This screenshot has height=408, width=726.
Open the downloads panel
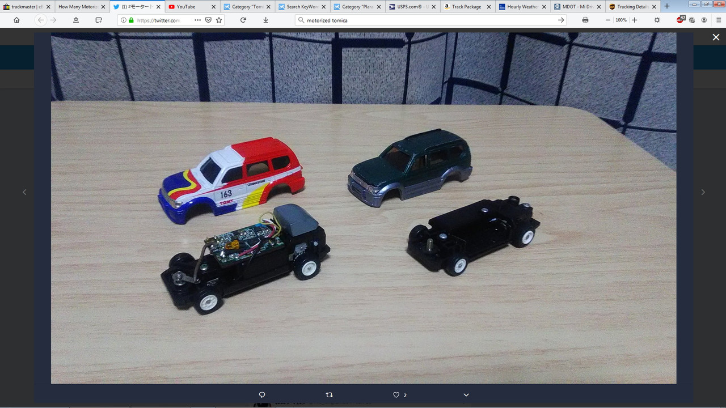265,20
